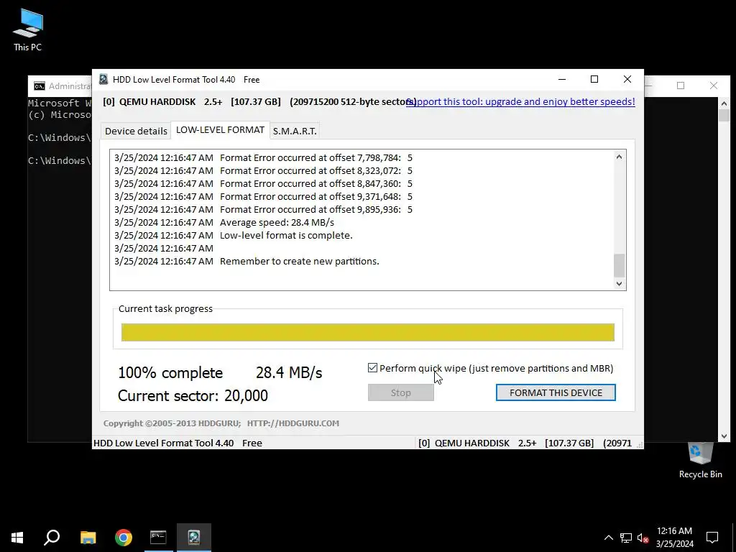Open This PC desktop icon

point(28,30)
